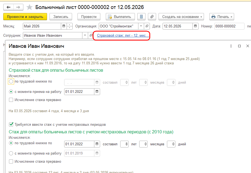Open calendar for non-insurance work-book date 01.01.2022
Viewport: 251px width, 173px height.
(x=97, y=144)
